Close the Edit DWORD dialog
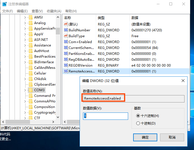Viewport: 194px width, 150px height. tap(183, 81)
